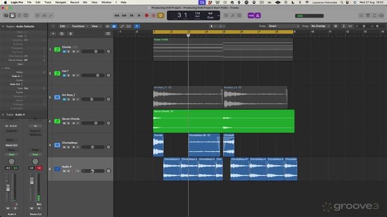387x217 pixels.
Task: Click the Rewind transport button
Action: pyautogui.click(x=117, y=16)
